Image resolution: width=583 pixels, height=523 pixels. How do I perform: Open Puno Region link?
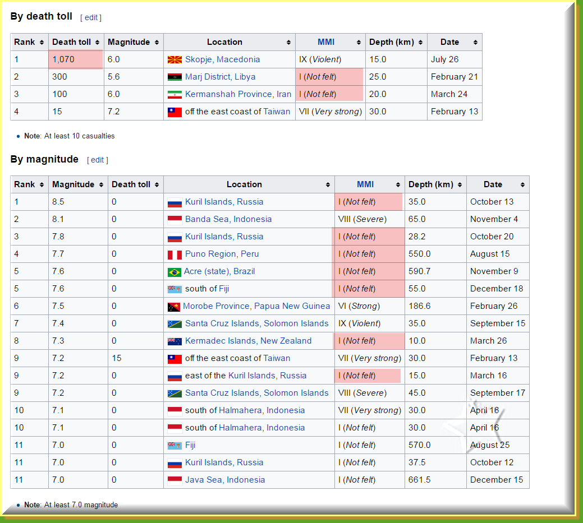tap(211, 254)
